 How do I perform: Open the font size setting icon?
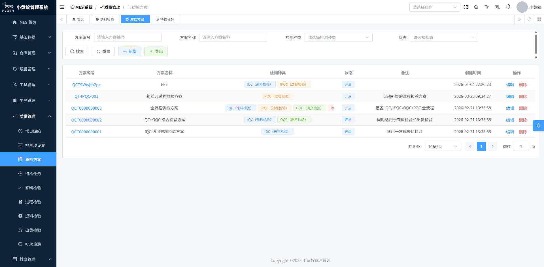click(x=487, y=7)
